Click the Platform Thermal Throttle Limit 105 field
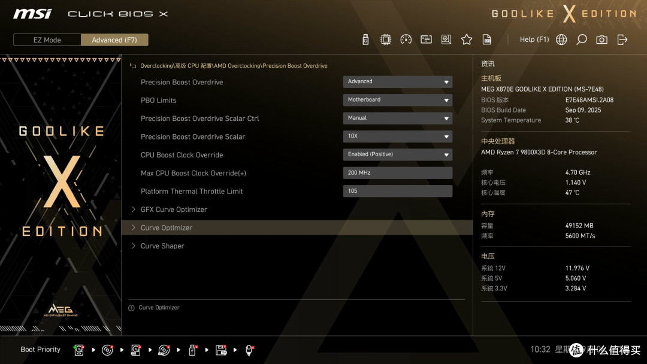This screenshot has width=647, height=364. 397,191
